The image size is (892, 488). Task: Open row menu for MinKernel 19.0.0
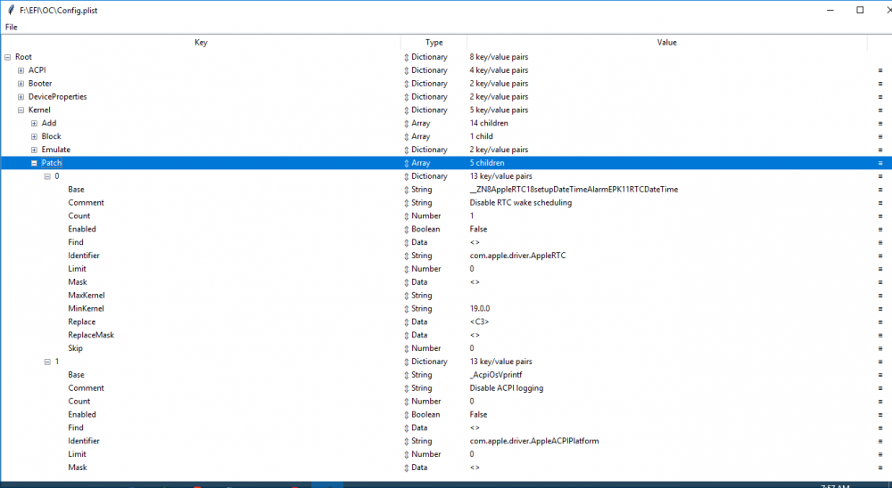pos(880,309)
